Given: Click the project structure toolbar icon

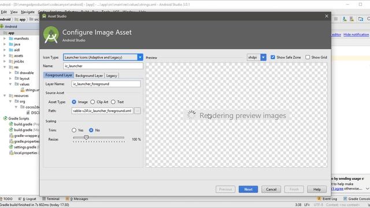Looking at the screenshot, I should pyautogui.click(x=361, y=19).
